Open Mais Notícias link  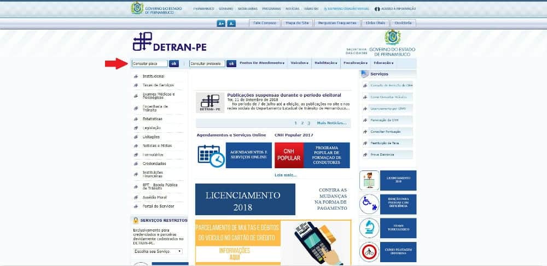click(331, 123)
